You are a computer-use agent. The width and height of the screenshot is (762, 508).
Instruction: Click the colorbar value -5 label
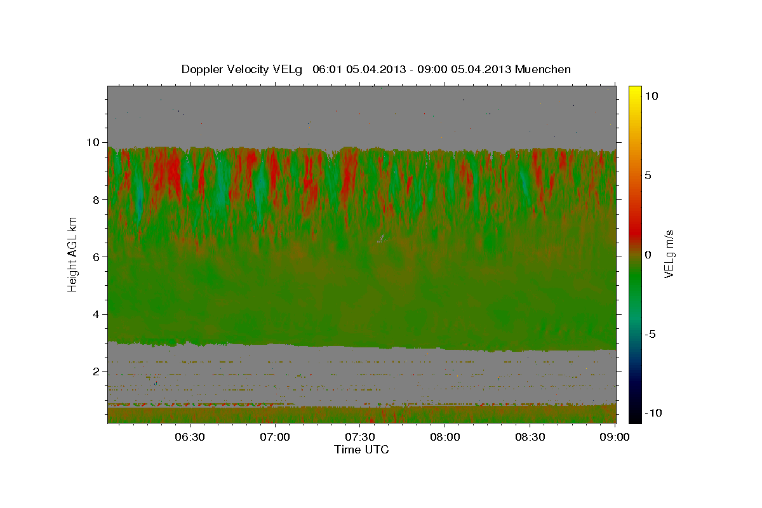650,334
